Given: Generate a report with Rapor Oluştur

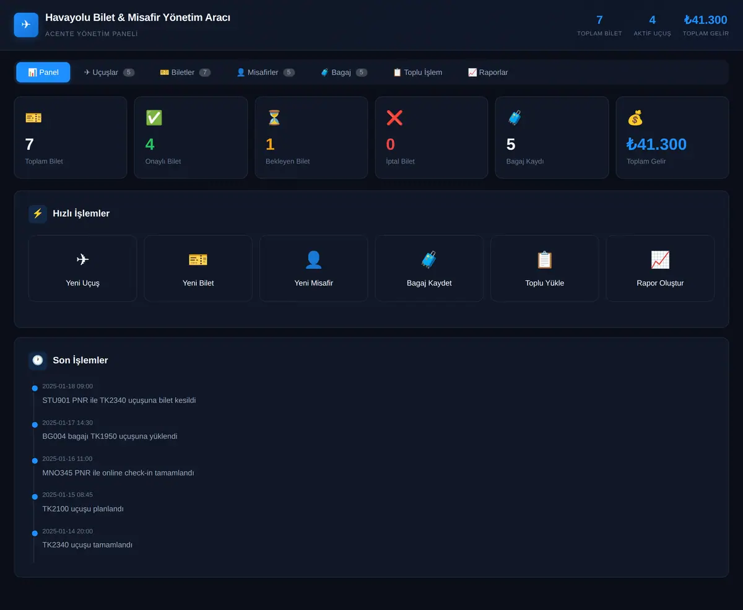Looking at the screenshot, I should coord(660,268).
